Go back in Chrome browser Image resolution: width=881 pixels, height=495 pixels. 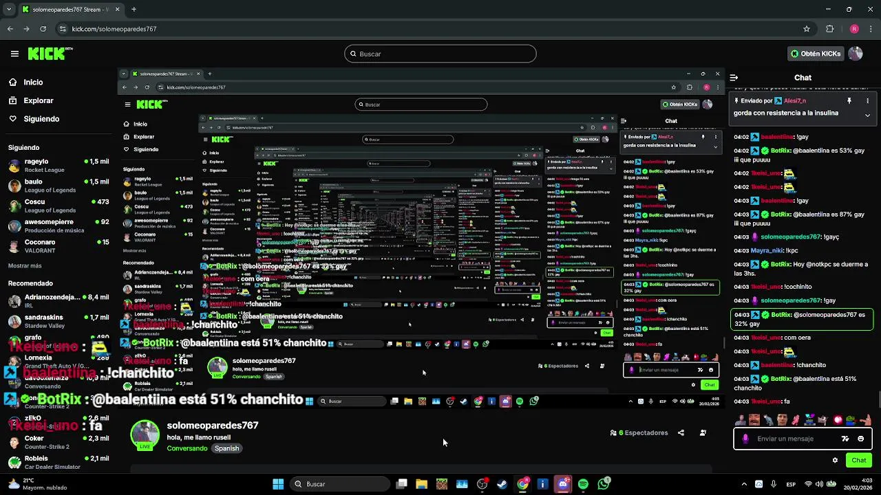coord(10,29)
